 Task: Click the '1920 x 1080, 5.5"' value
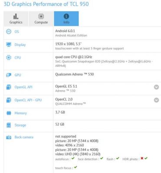tap(68, 44)
